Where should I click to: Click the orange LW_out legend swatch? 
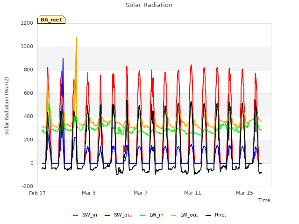(174, 216)
